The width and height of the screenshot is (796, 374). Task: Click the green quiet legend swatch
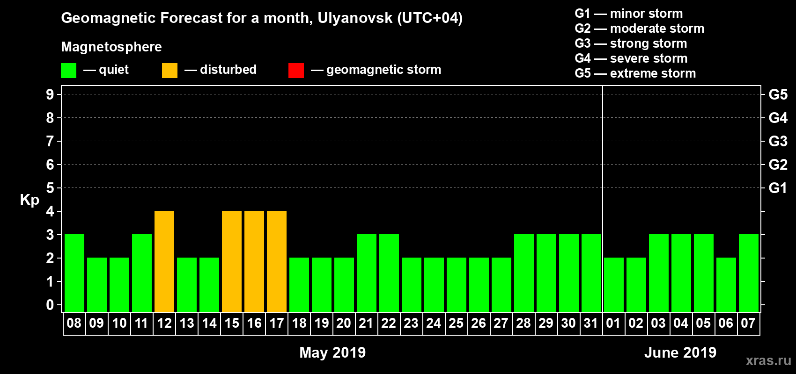pos(68,71)
